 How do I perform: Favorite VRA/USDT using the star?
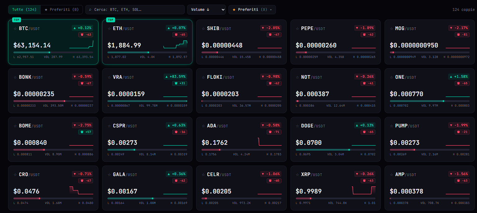[109, 77]
